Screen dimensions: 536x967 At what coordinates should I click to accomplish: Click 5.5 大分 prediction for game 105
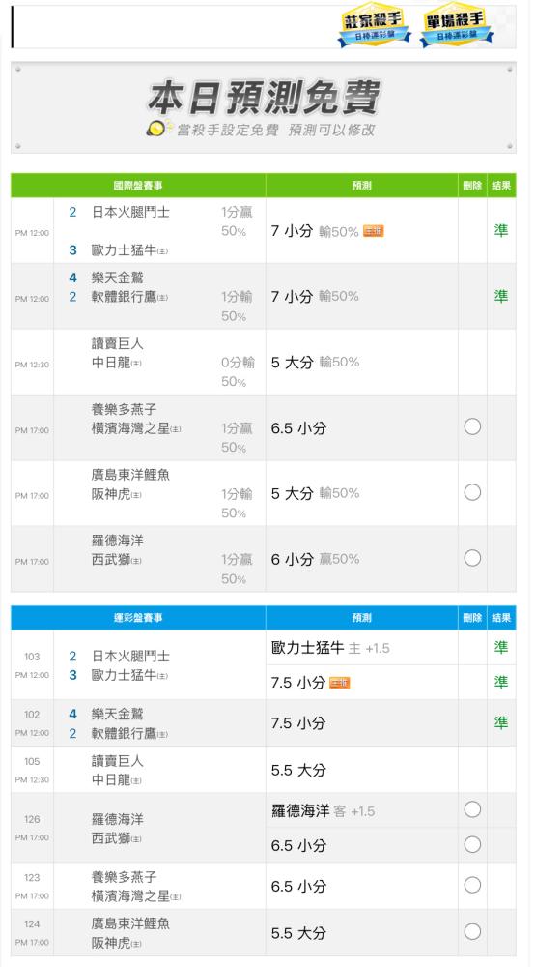pos(298,770)
